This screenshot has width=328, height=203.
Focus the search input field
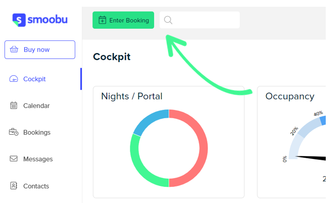[200, 20]
